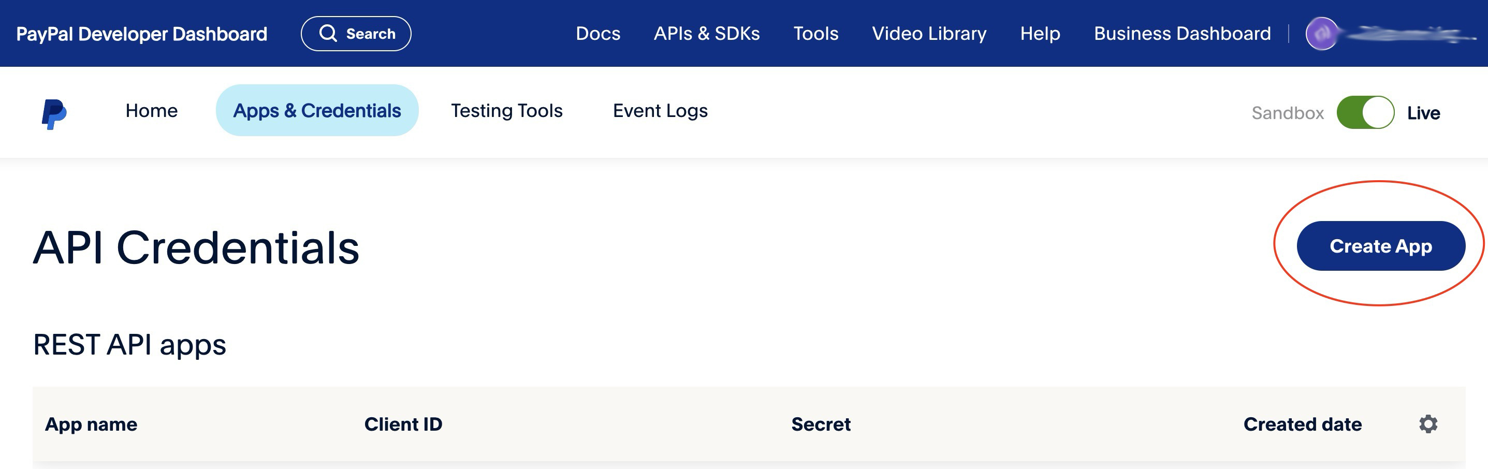Open table settings gear icon
Image resolution: width=1488 pixels, height=469 pixels.
(x=1428, y=424)
